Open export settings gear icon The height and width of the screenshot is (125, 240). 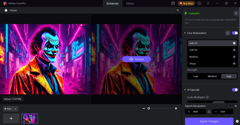pyautogui.click(x=237, y=121)
